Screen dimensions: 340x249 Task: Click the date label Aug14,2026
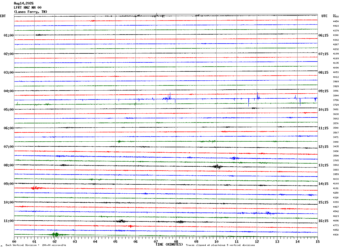(24, 3)
